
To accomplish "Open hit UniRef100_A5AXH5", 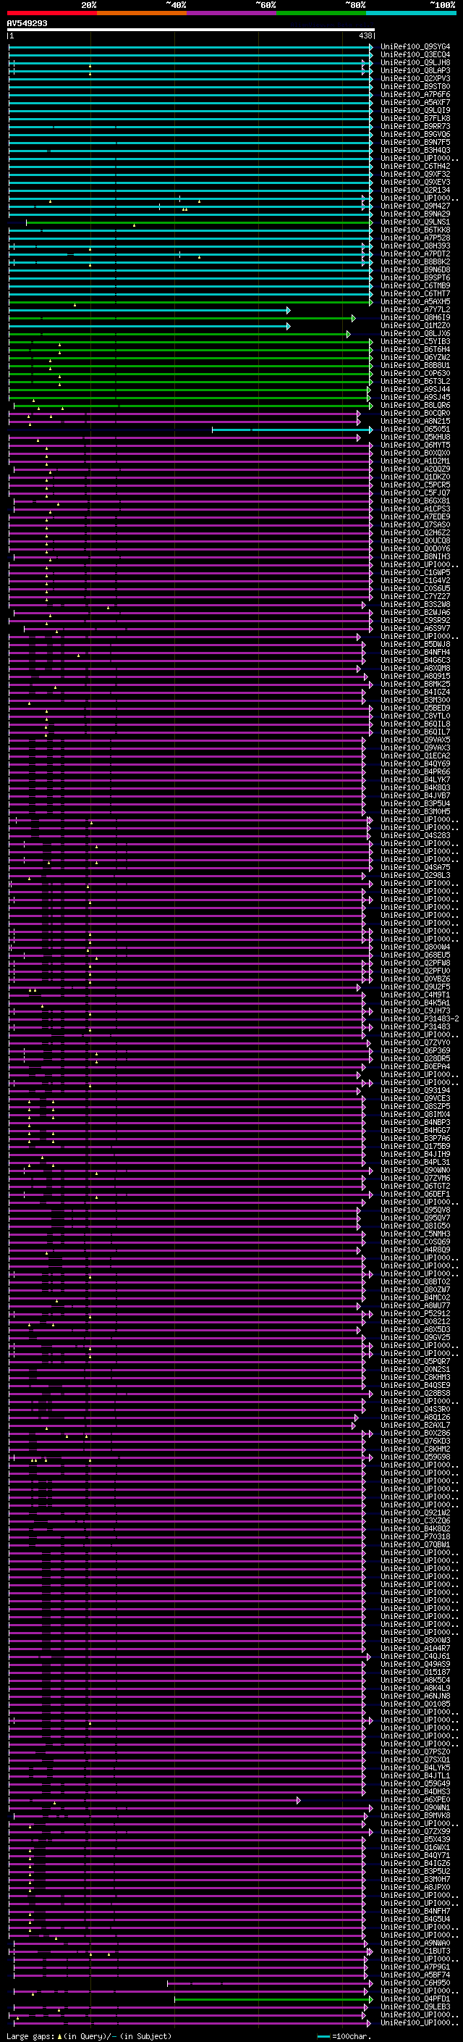I will point(415,301).
